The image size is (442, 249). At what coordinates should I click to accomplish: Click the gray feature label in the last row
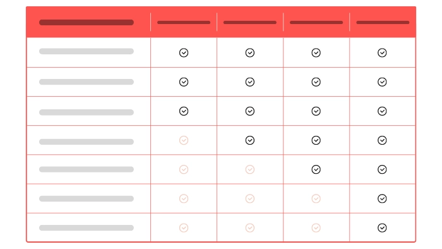pos(87,228)
